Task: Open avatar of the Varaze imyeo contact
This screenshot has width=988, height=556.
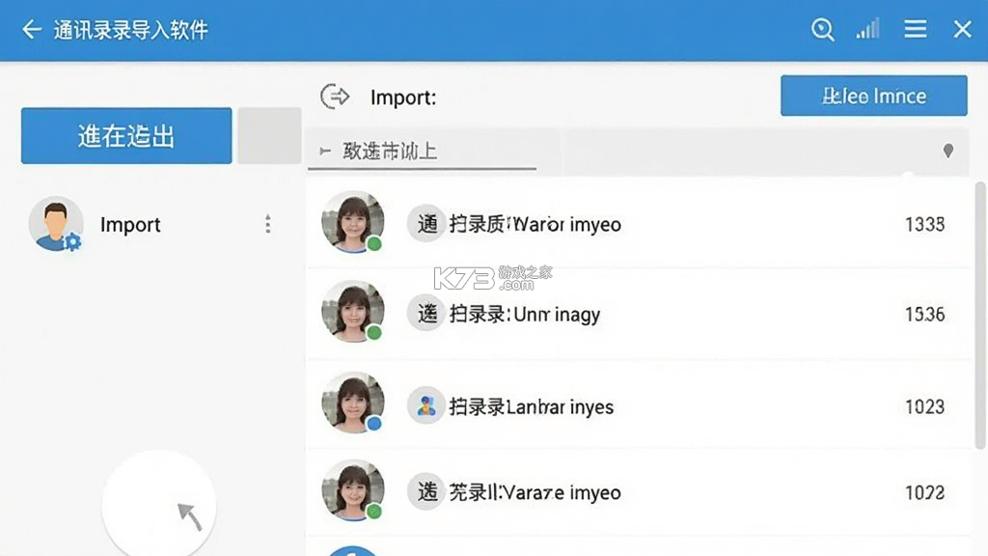Action: [352, 489]
